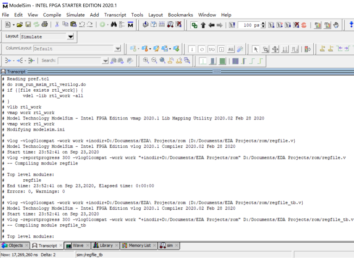The image size is (354, 258).
Task: Open the Add menu
Action: [x=94, y=15]
